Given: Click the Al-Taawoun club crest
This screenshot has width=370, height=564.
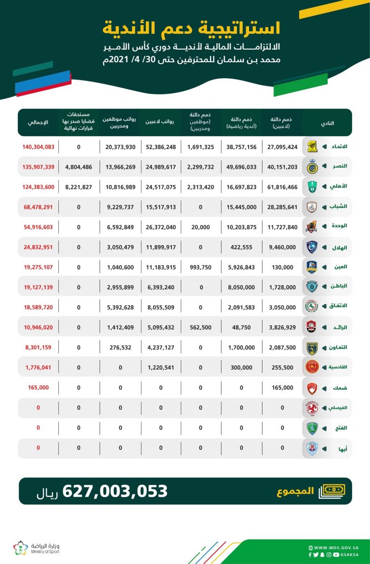Looking at the screenshot, I should tap(312, 348).
